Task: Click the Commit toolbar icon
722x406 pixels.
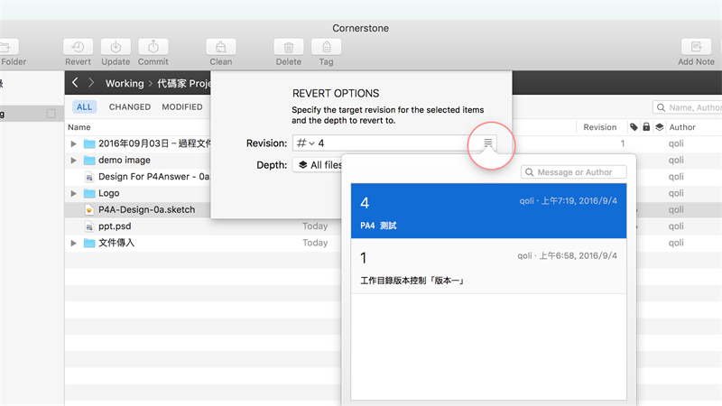Action: coord(153,47)
